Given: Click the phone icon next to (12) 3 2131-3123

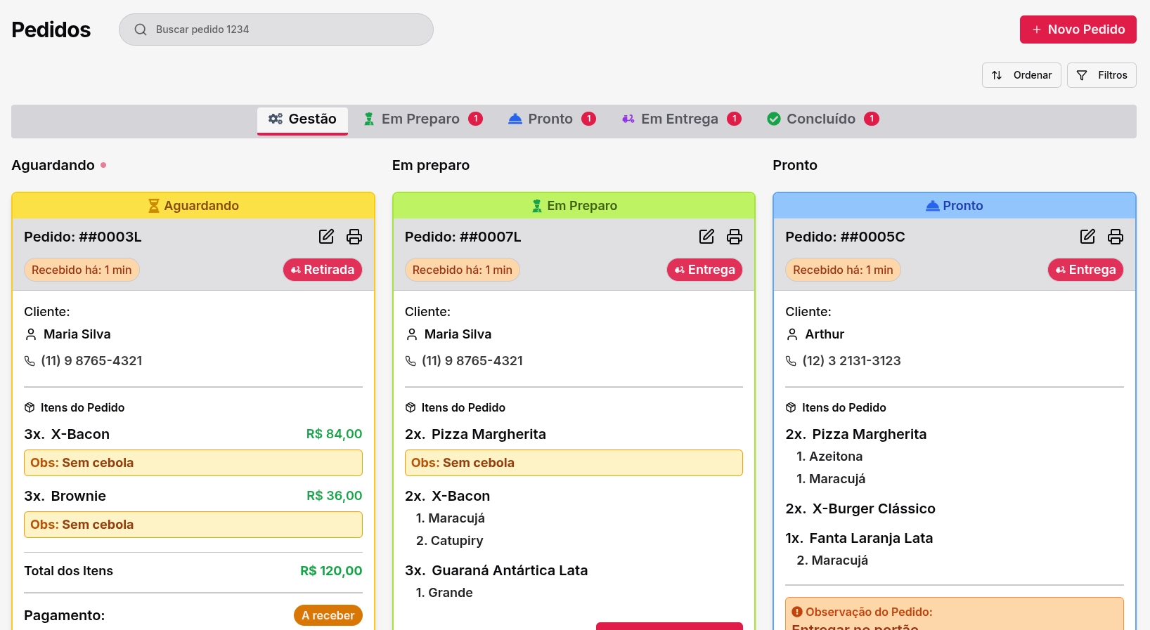Looking at the screenshot, I should click(791, 361).
